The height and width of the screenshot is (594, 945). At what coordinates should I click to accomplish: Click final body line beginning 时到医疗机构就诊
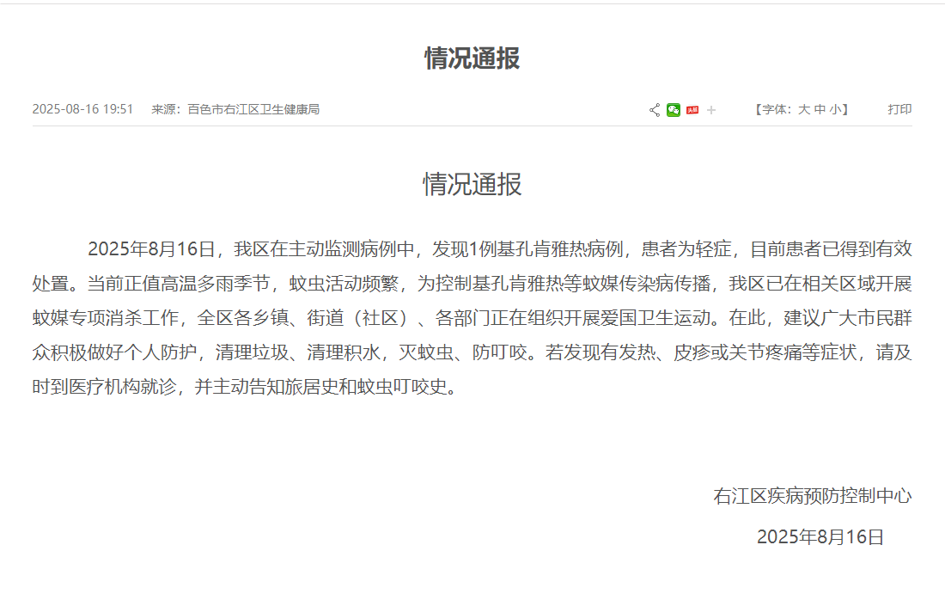246,387
